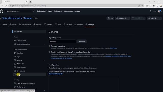Viewport: 163px width, 92px height.
Task: Open a new browser tab
Action: (31, 2)
